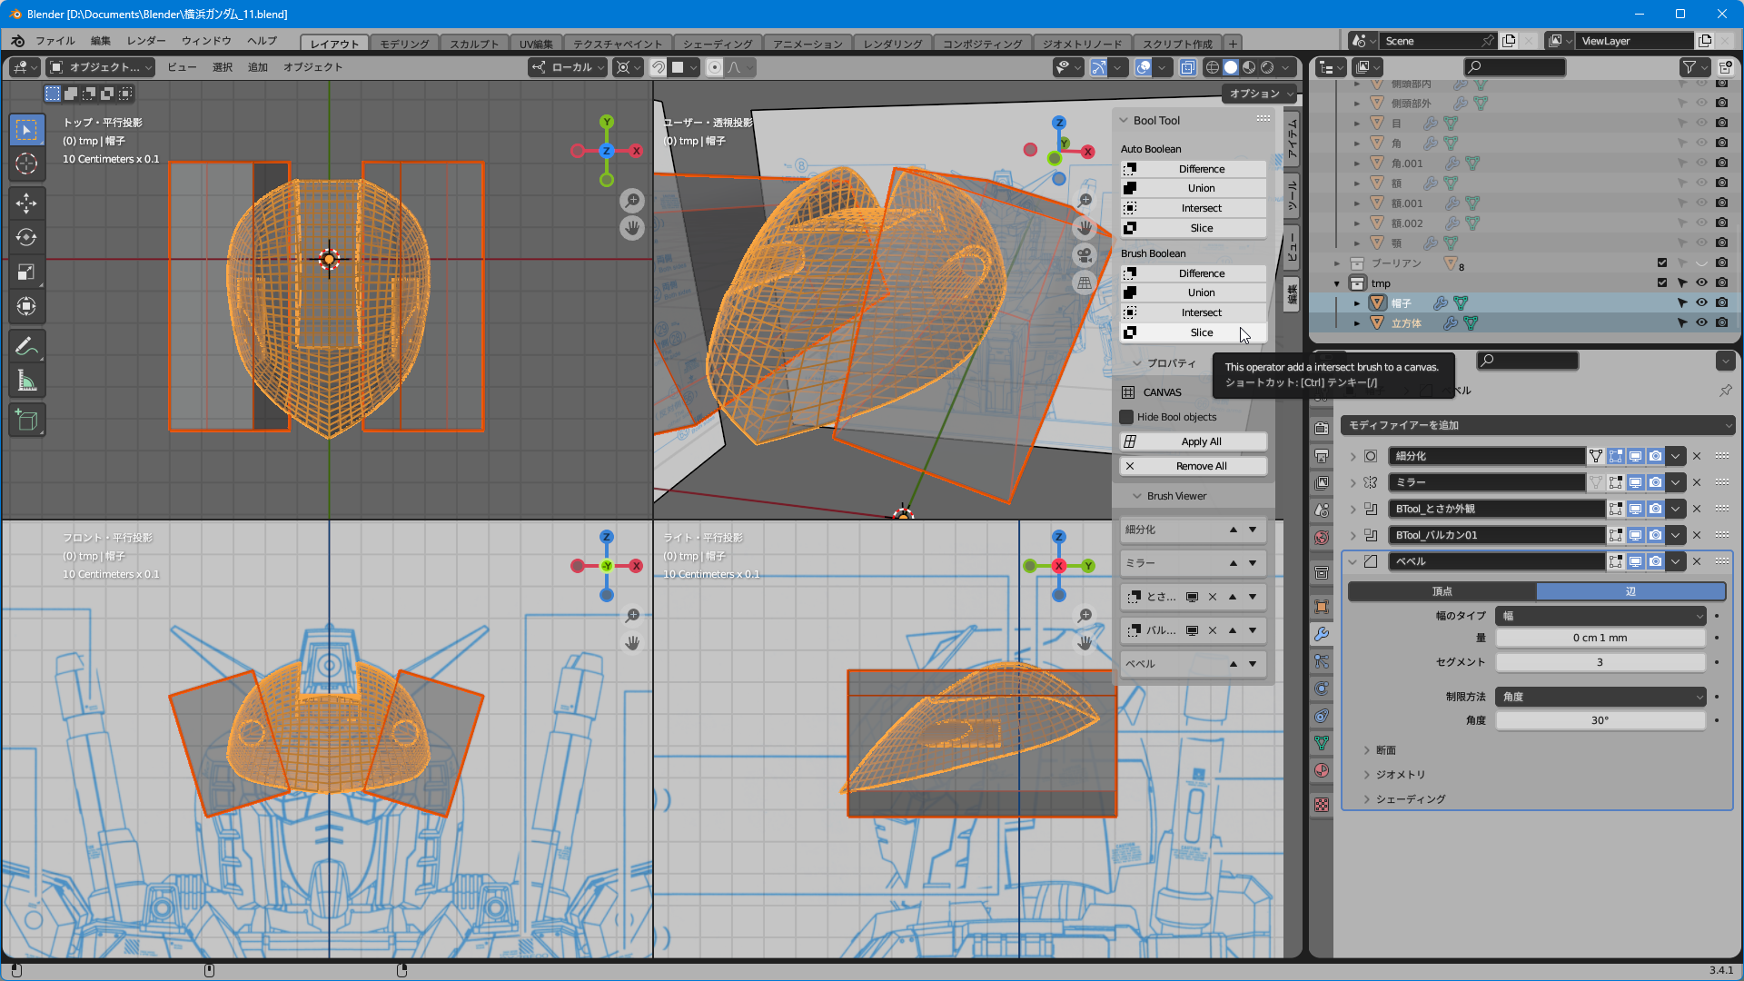Click Brush Boolean Slice button
The height and width of the screenshot is (981, 1744).
click(1201, 332)
